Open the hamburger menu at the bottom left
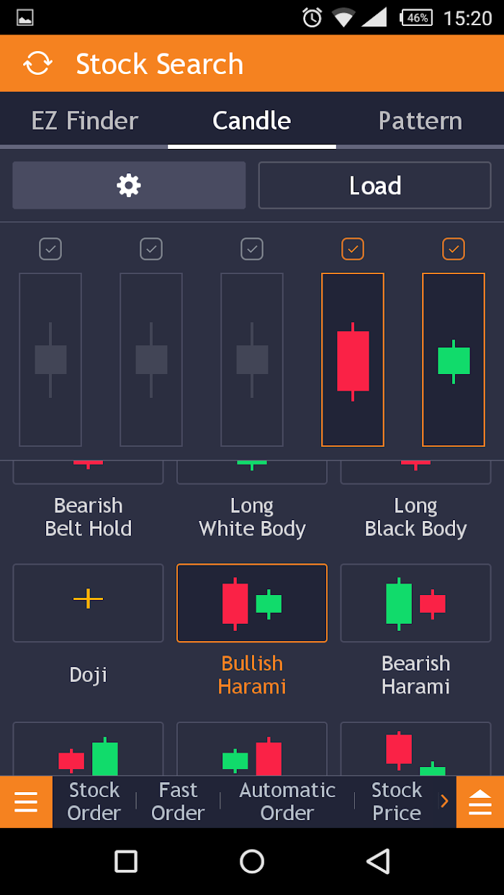504x895 pixels. [x=26, y=801]
